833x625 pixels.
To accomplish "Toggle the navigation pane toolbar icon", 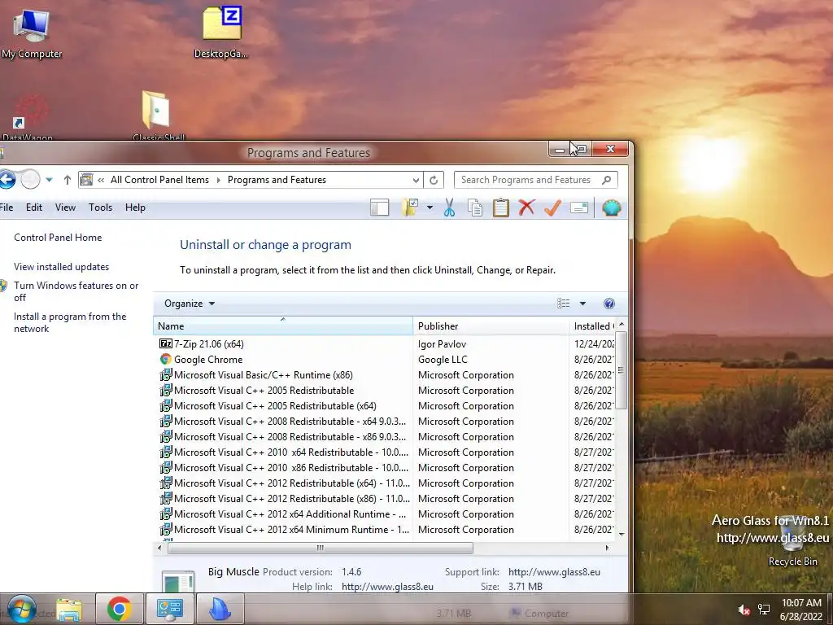I will (x=379, y=208).
